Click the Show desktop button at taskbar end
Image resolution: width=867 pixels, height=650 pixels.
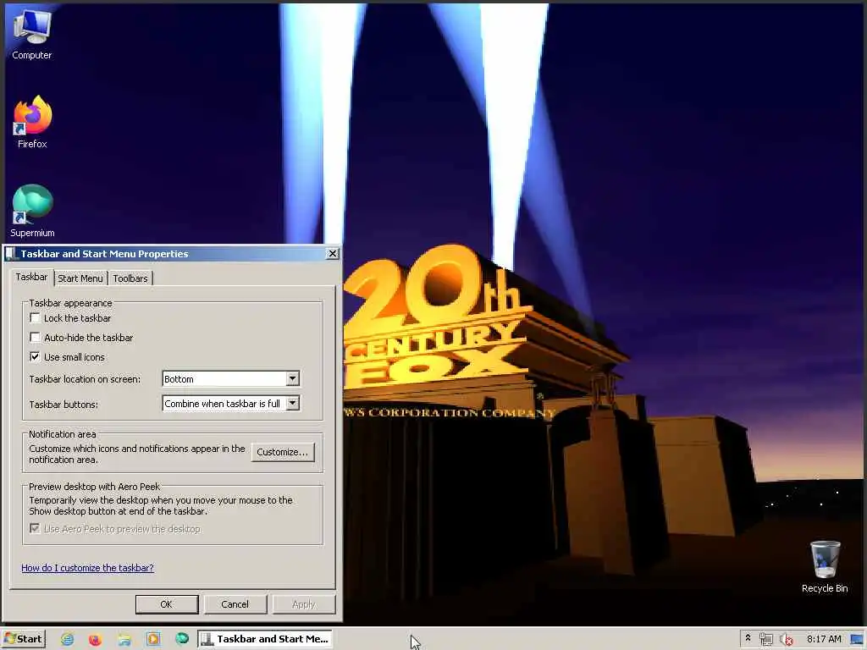[x=857, y=640]
